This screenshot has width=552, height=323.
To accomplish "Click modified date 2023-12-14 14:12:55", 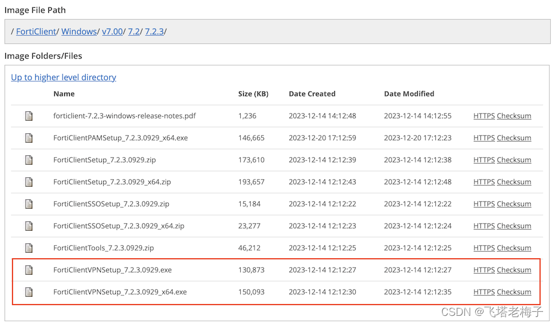I will [x=417, y=116].
